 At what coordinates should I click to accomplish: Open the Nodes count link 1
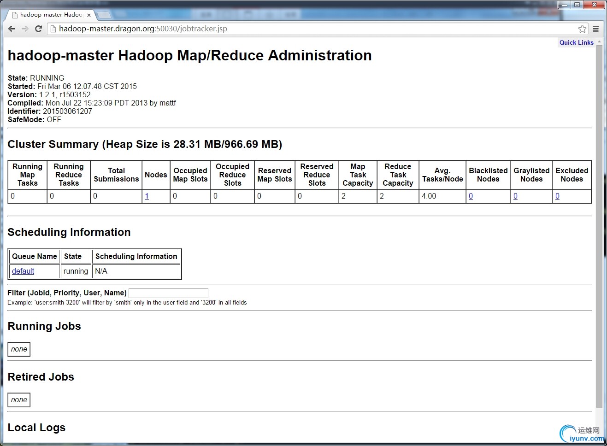147,196
